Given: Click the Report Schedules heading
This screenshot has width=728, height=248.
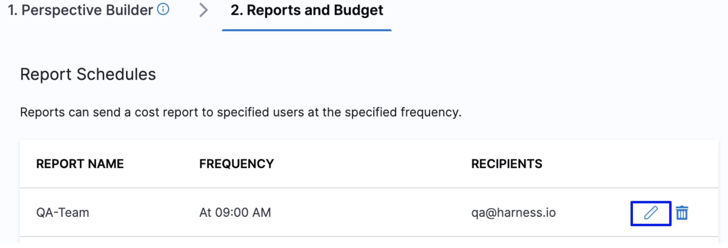Looking at the screenshot, I should click(x=88, y=74).
